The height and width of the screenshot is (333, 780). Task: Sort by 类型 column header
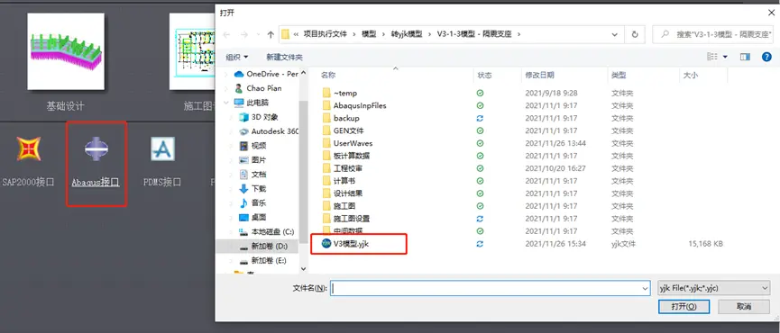[619, 75]
